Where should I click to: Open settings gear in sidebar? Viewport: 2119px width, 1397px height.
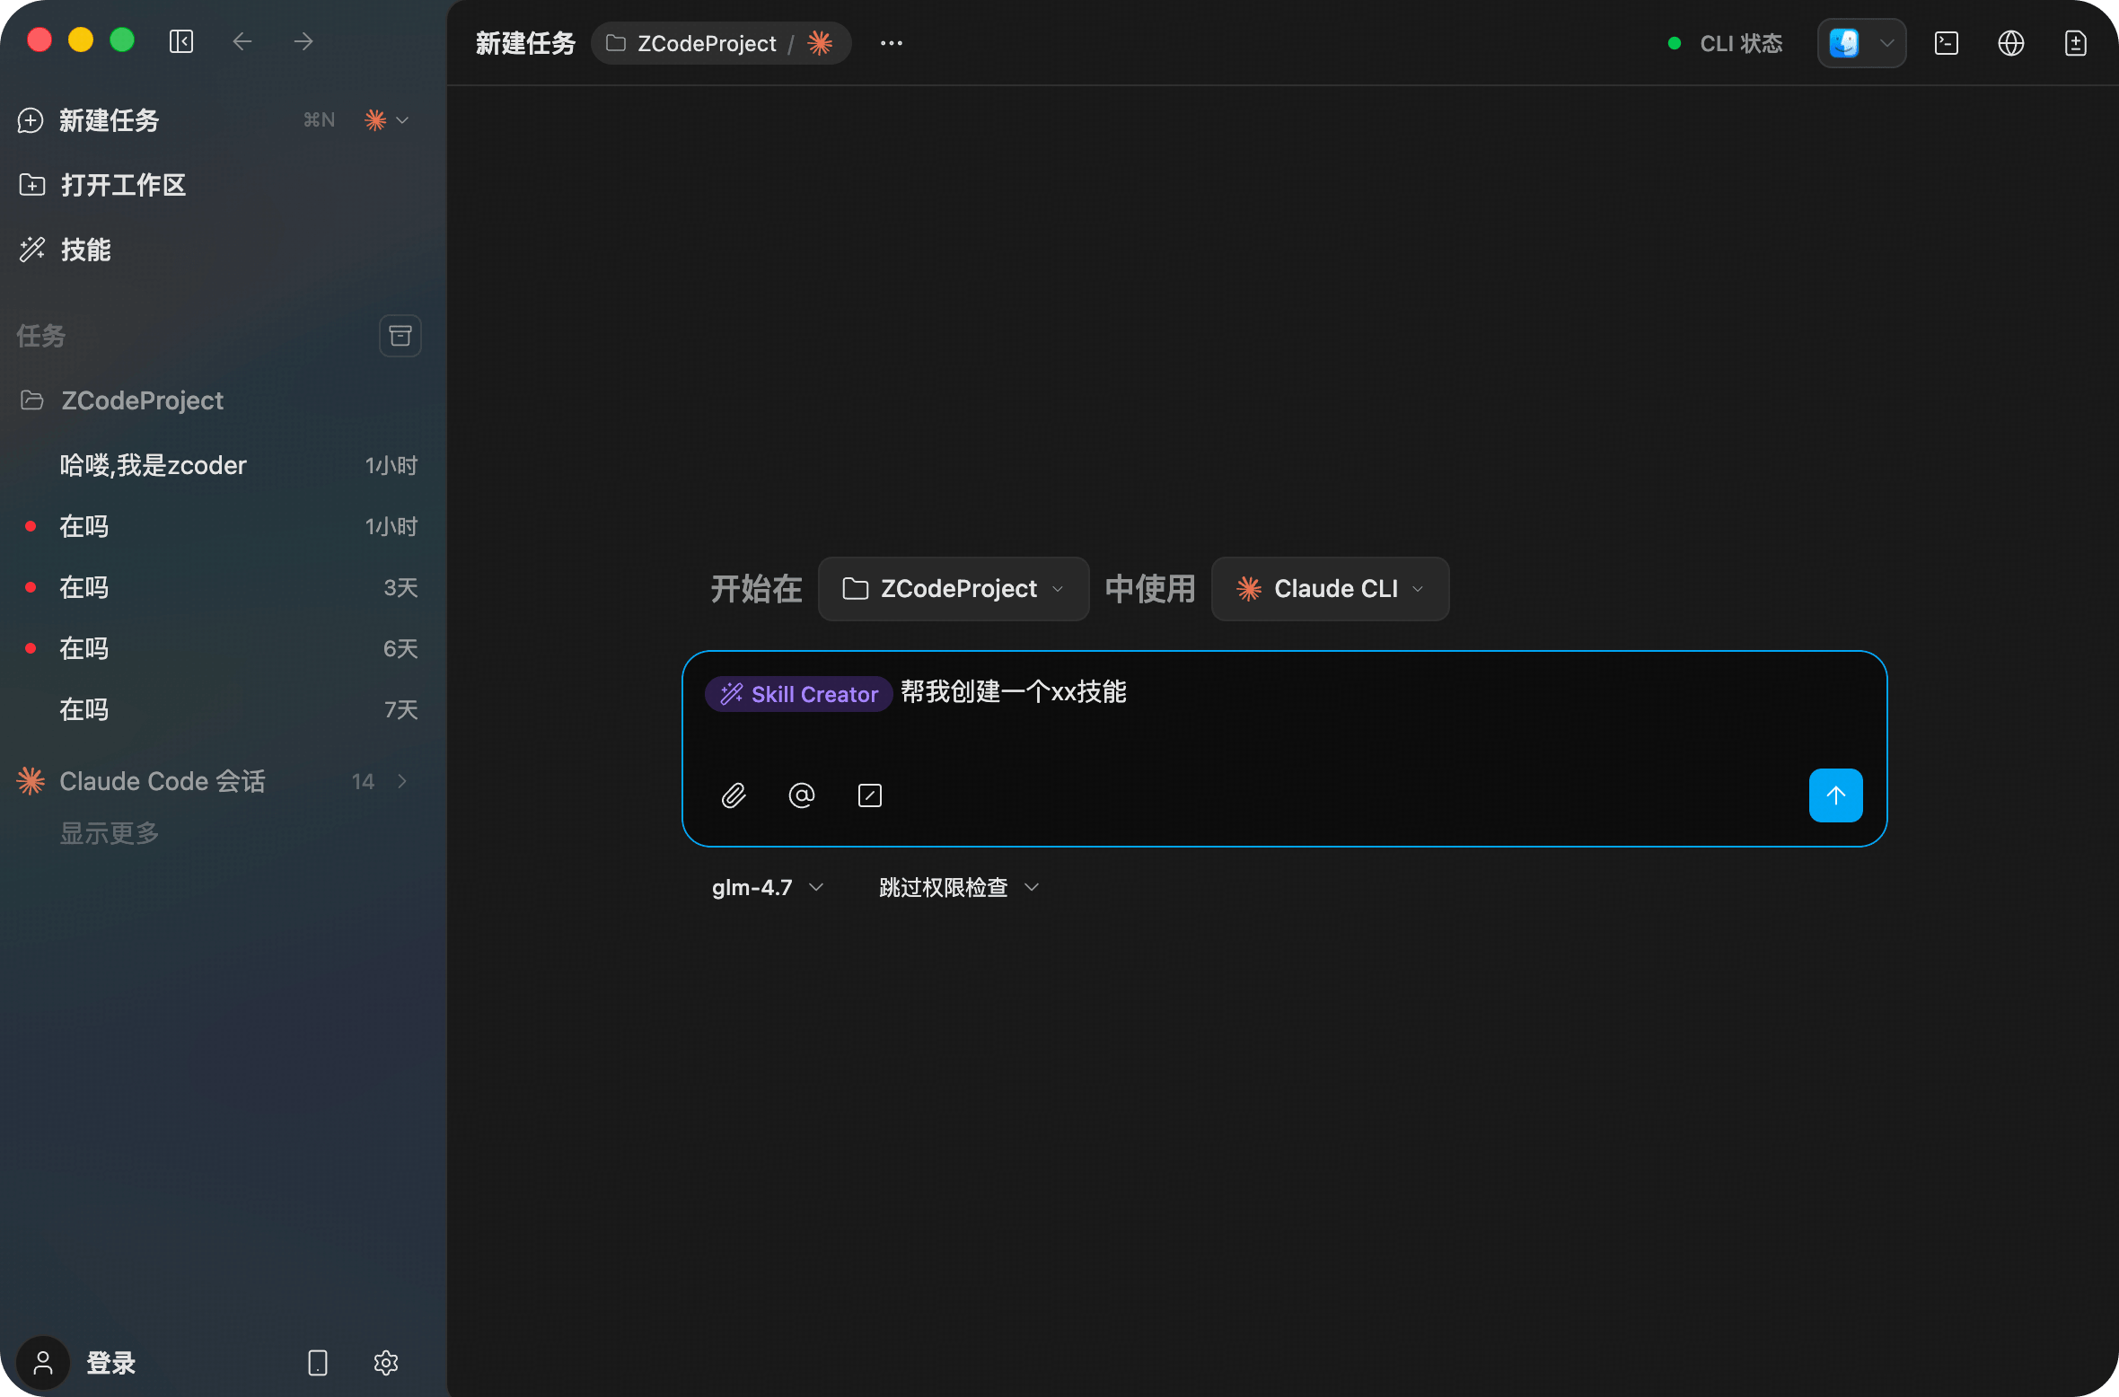point(385,1363)
